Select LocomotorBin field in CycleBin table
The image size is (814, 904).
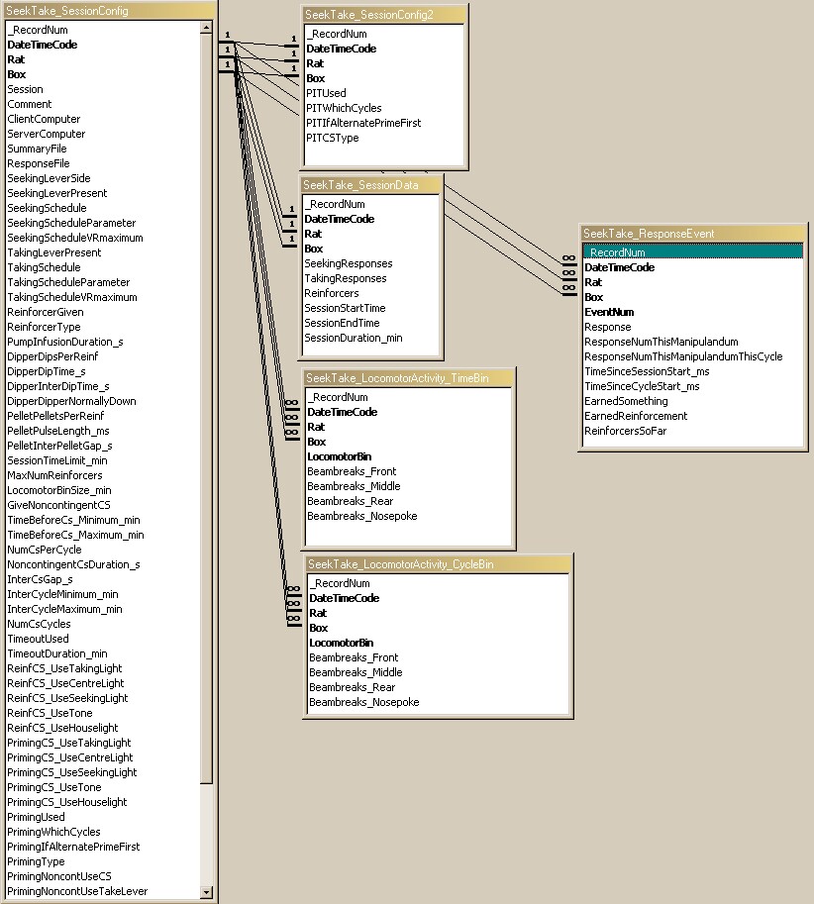click(342, 643)
